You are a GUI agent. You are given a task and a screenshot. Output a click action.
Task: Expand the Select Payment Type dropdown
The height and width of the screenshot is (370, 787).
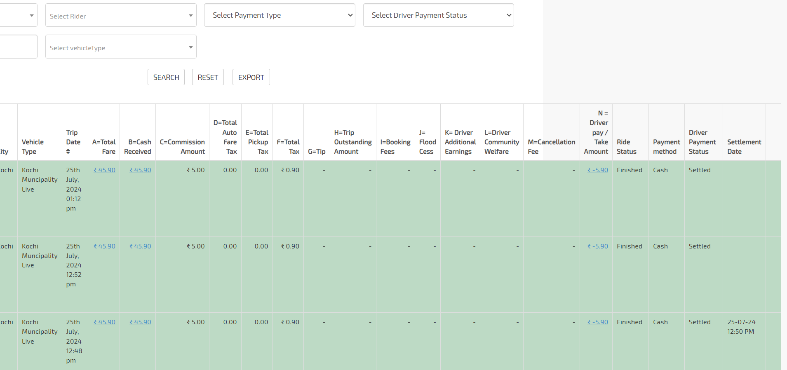coord(279,15)
